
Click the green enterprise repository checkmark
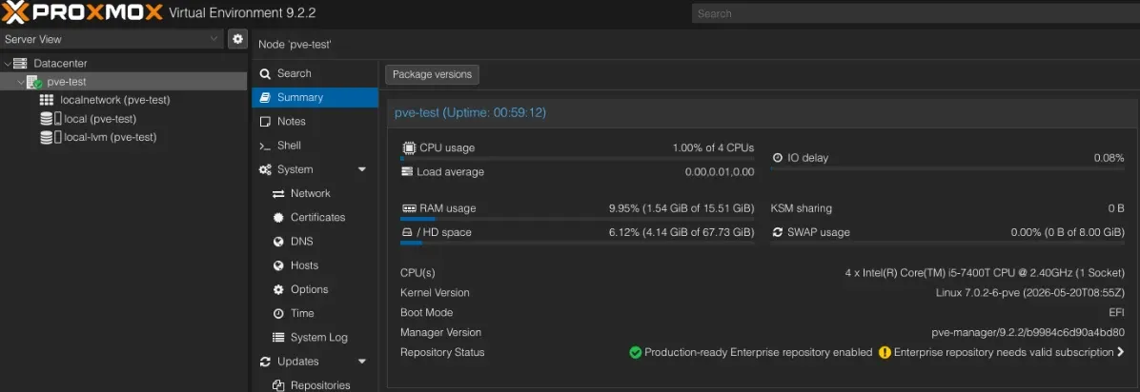click(636, 353)
